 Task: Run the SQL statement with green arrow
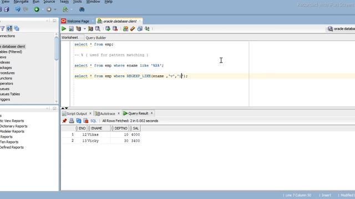[64, 29]
